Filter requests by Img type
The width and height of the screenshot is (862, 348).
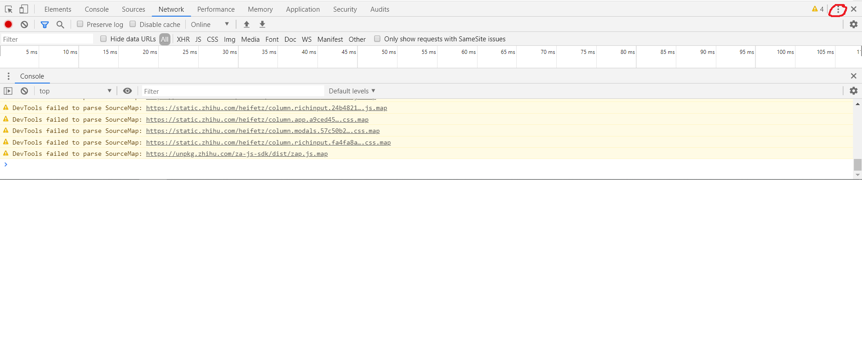pos(229,39)
